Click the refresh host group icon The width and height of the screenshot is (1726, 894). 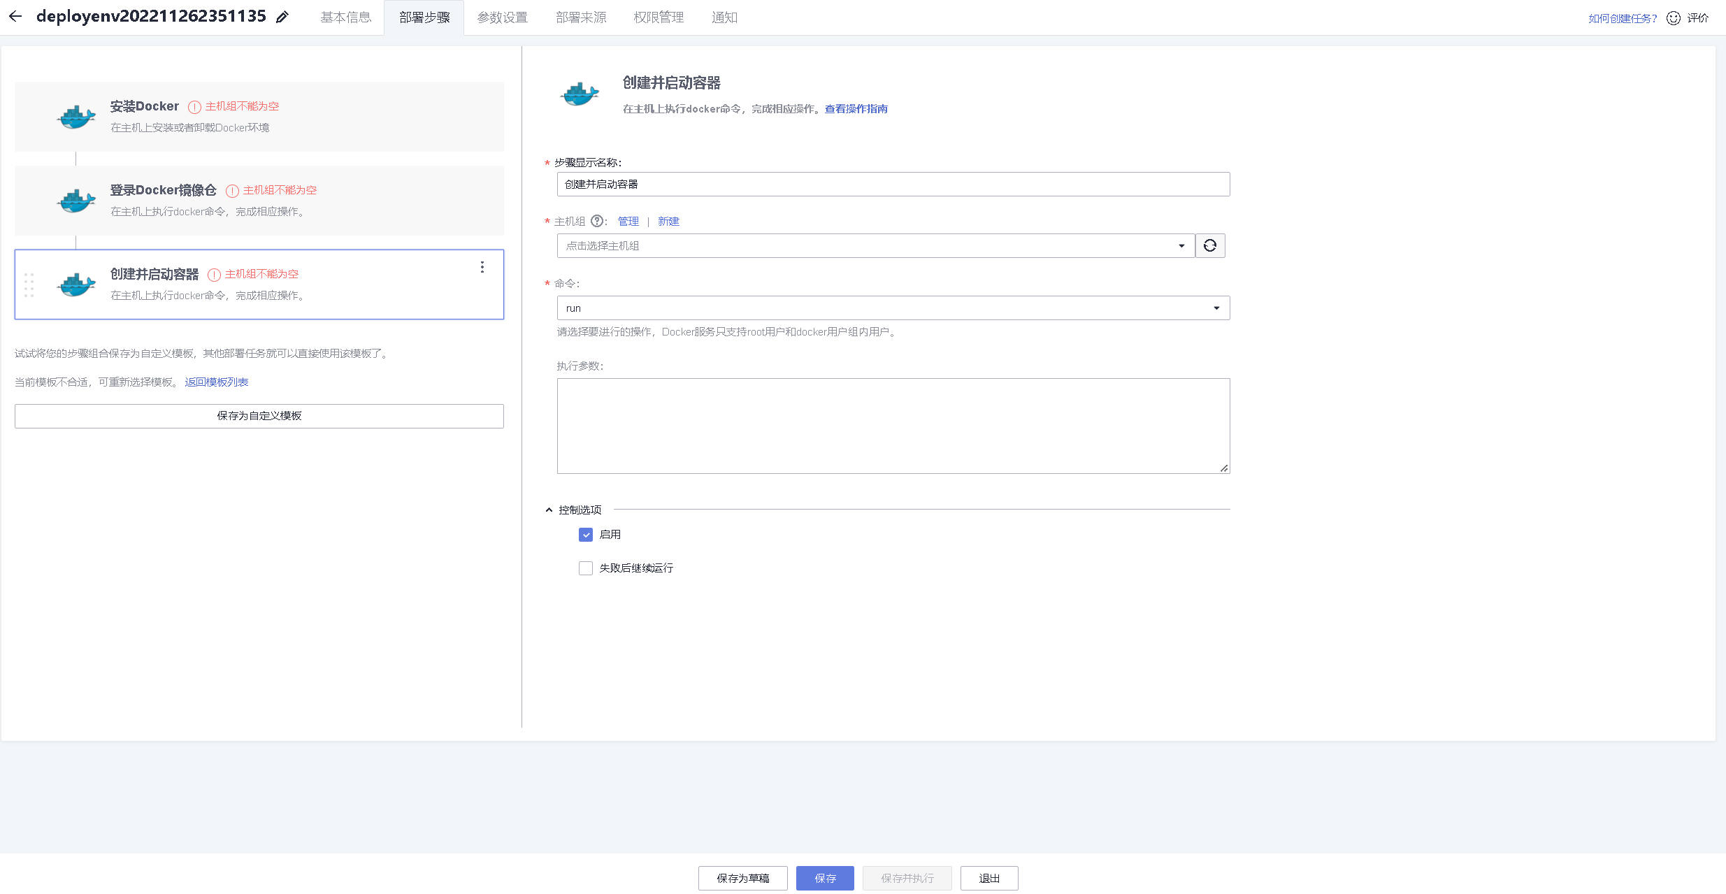pyautogui.click(x=1210, y=245)
